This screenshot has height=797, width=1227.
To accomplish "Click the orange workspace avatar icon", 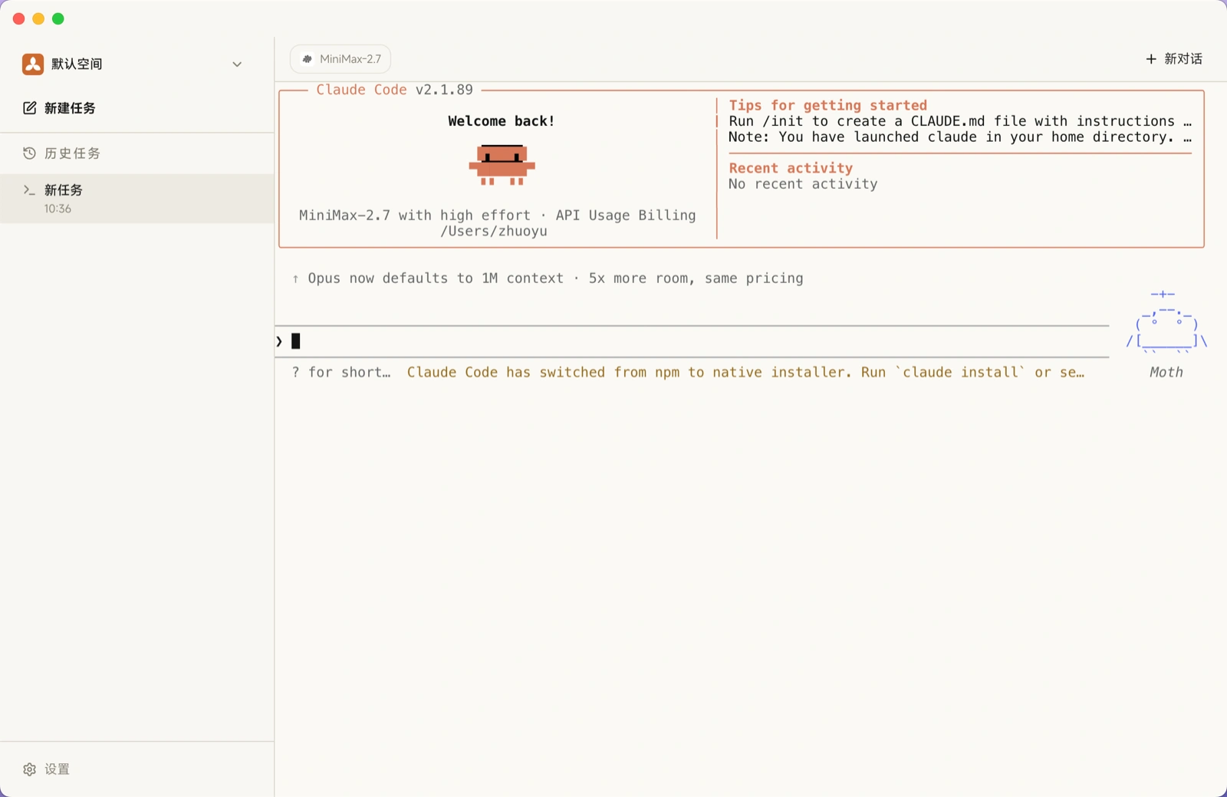I will pyautogui.click(x=33, y=64).
